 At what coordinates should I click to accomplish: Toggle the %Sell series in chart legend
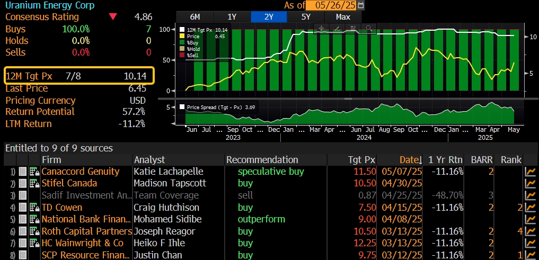tap(193, 55)
